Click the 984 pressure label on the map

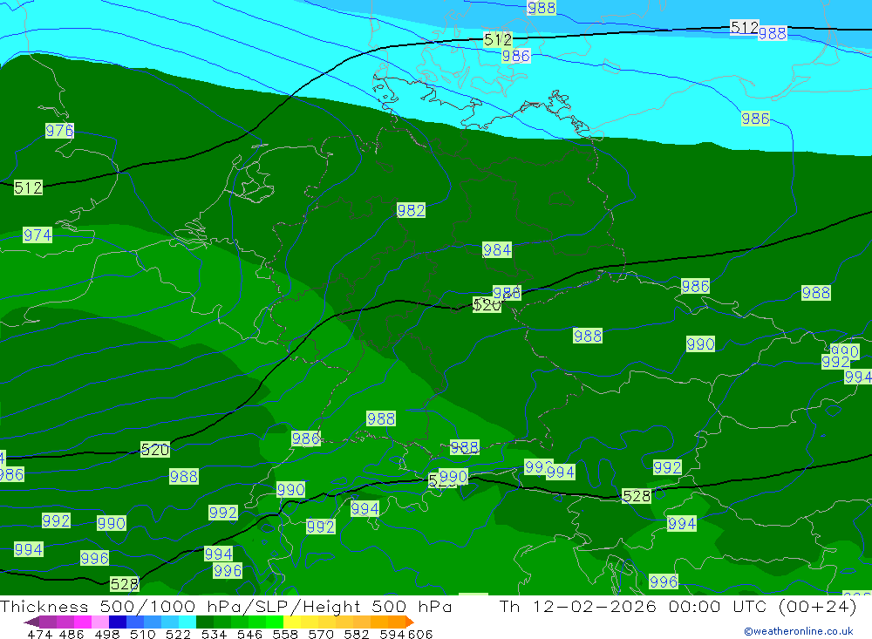497,249
